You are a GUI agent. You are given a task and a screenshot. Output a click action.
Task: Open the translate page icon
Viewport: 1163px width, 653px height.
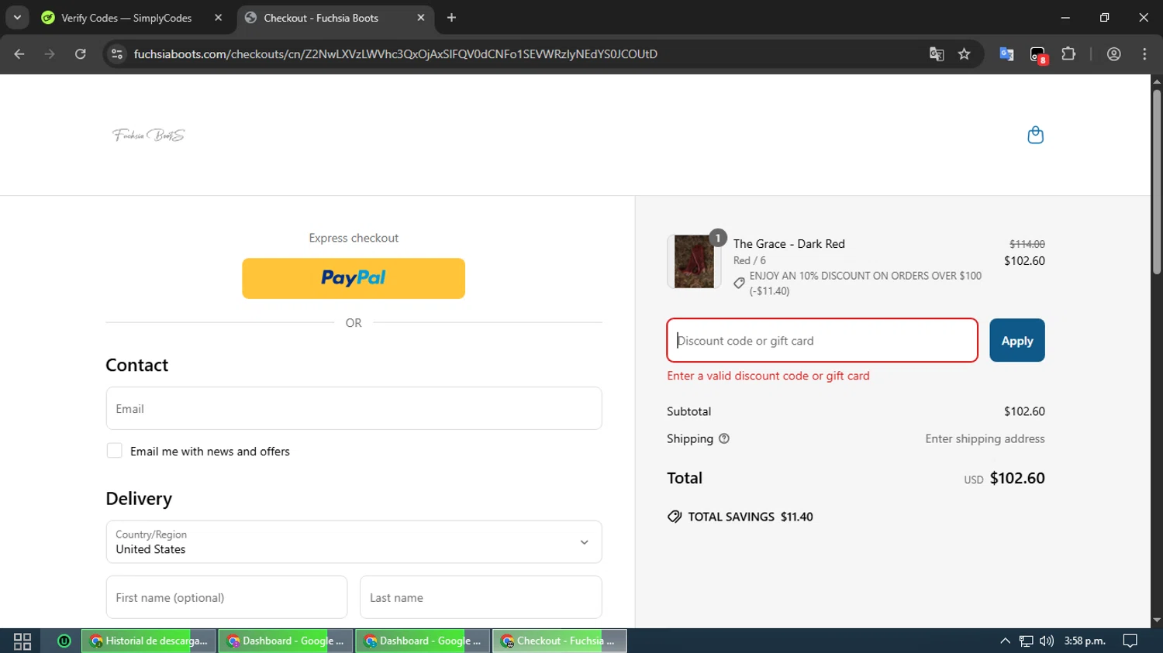(x=937, y=53)
